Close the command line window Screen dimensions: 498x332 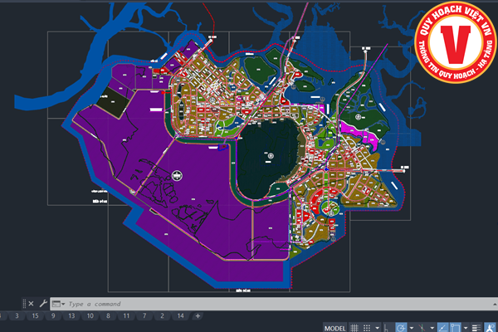(x=31, y=304)
